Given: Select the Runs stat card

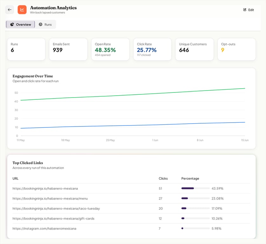Looking at the screenshot, I should tap(26, 49).
